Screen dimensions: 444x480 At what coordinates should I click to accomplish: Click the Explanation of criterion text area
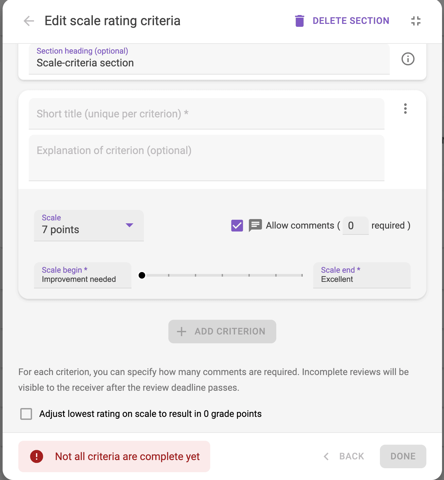206,158
